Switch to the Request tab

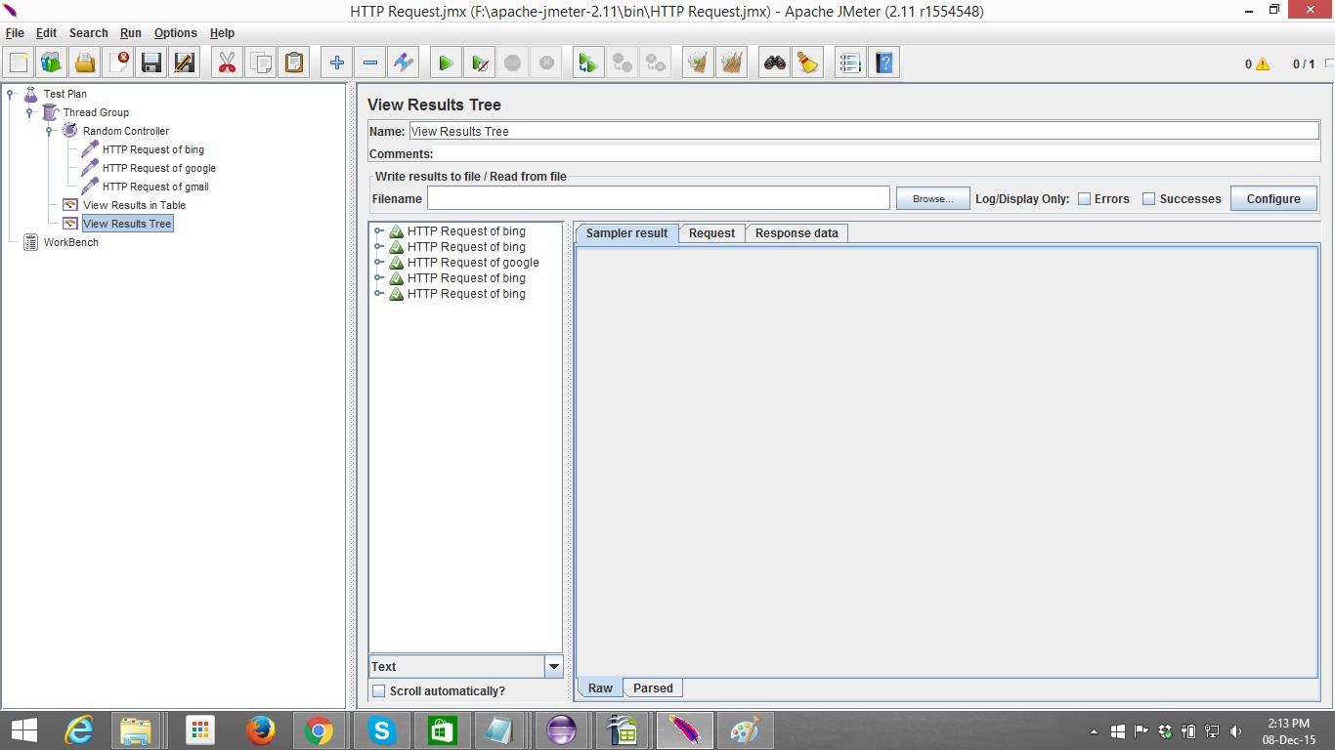[711, 233]
